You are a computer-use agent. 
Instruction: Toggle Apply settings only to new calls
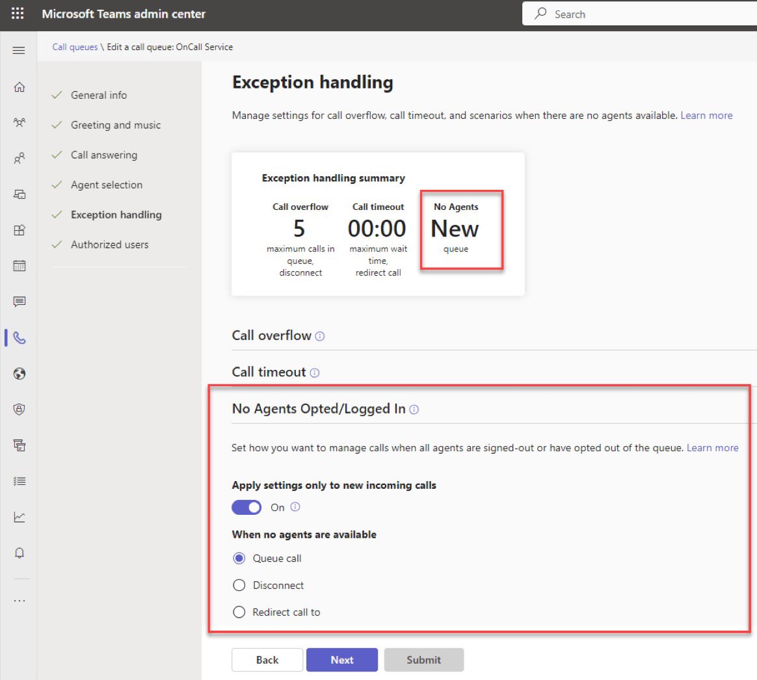pos(246,507)
